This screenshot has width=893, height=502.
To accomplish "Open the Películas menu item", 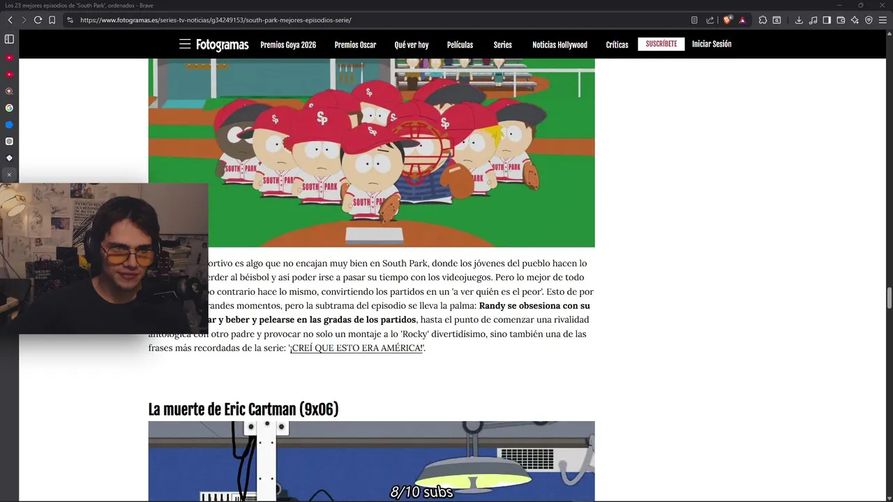I will point(460,45).
